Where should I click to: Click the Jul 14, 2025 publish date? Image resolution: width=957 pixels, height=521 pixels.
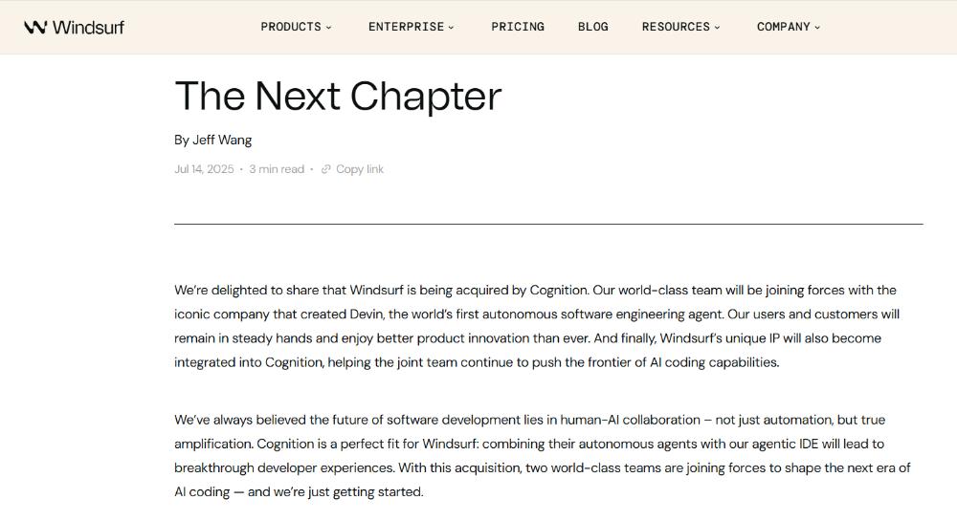[204, 169]
